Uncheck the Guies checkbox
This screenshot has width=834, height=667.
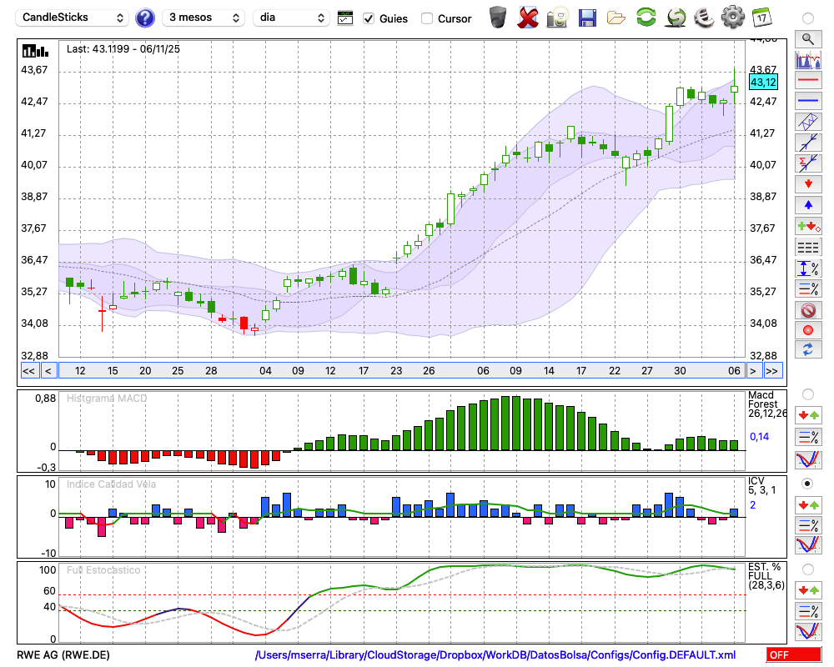pyautogui.click(x=369, y=18)
